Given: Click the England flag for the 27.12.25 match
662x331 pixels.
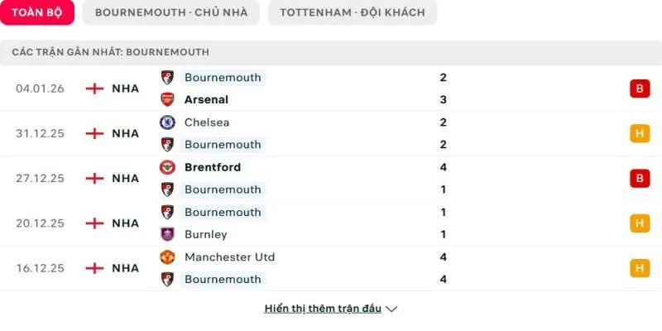Looking at the screenshot, I should point(95,178).
